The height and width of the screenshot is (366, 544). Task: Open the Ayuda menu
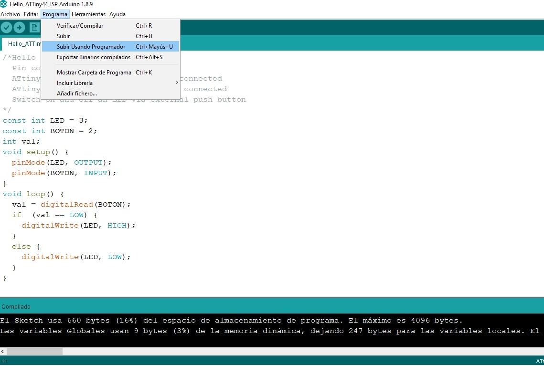coord(117,14)
